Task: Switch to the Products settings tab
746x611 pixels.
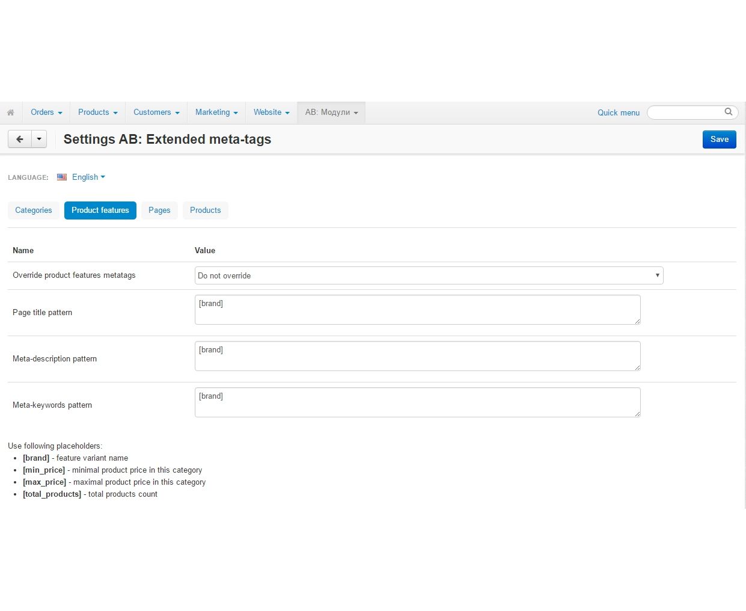Action: [206, 210]
